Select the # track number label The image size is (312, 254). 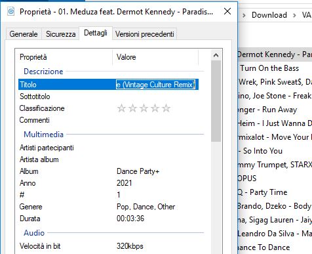22,195
